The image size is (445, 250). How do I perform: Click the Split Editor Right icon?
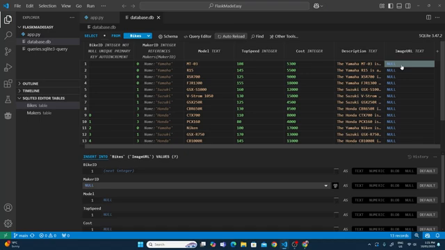point(428,17)
